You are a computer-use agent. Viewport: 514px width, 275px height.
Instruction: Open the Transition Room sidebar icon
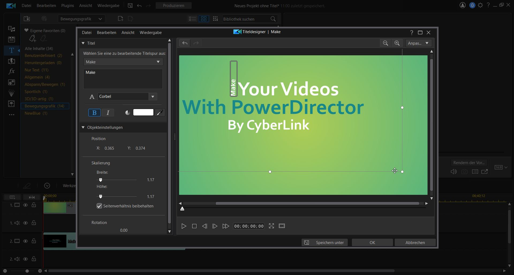[x=12, y=61]
